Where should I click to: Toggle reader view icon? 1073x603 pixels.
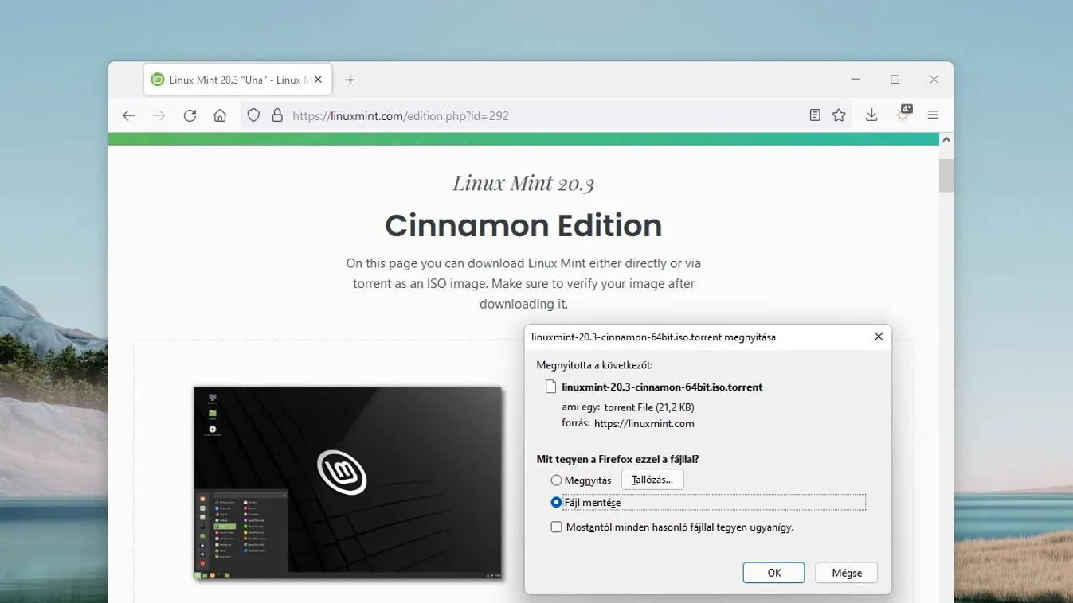(x=815, y=115)
